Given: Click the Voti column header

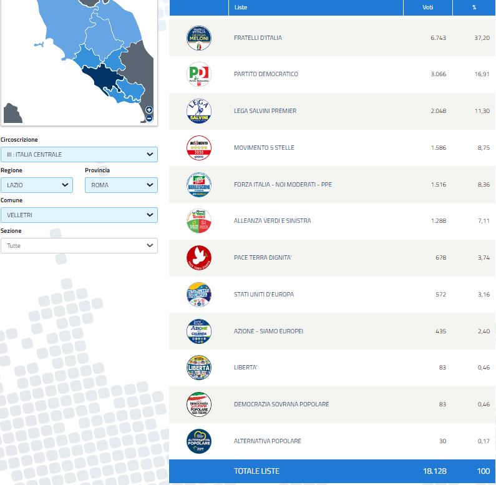Looking at the screenshot, I should pos(427,7).
